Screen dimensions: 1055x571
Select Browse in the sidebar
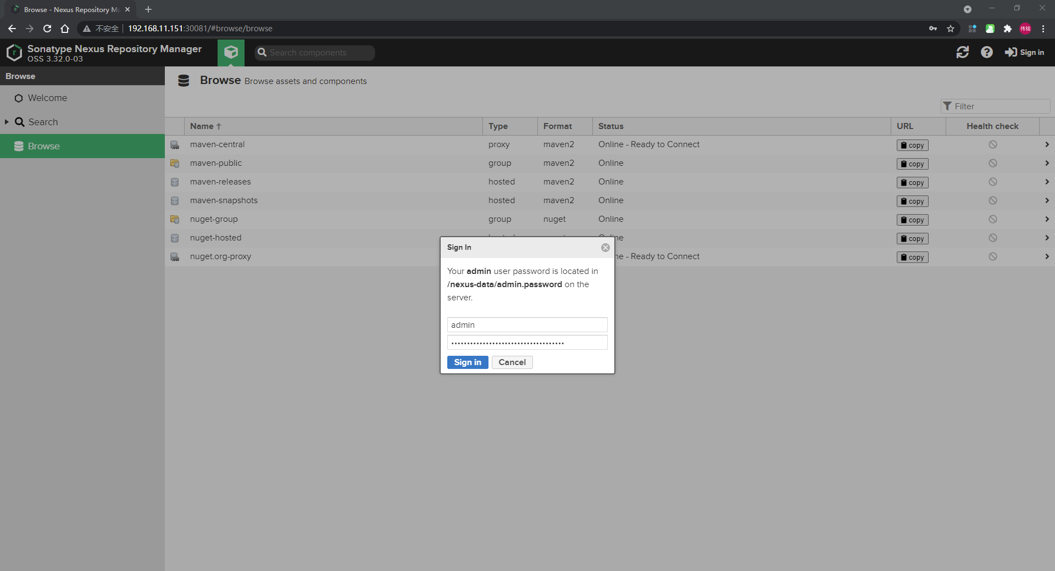pos(82,146)
